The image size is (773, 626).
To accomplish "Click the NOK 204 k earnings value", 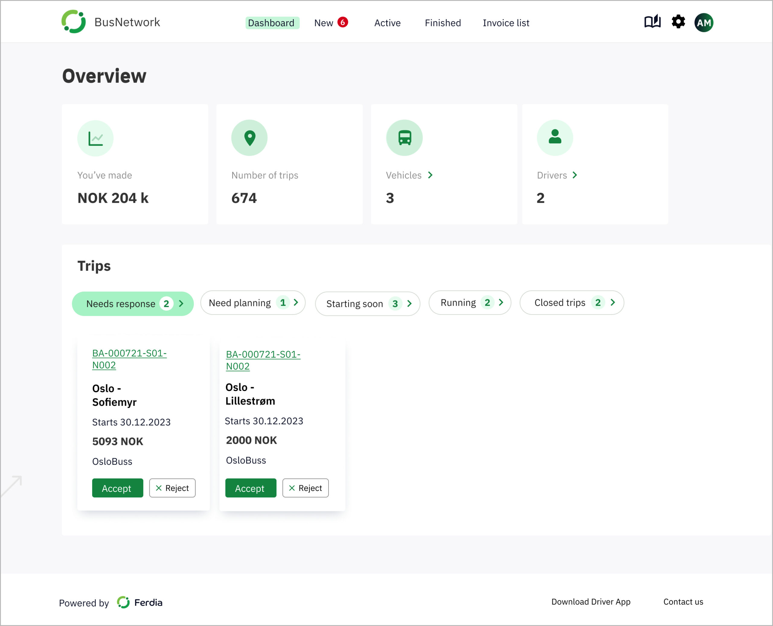I will (x=113, y=198).
